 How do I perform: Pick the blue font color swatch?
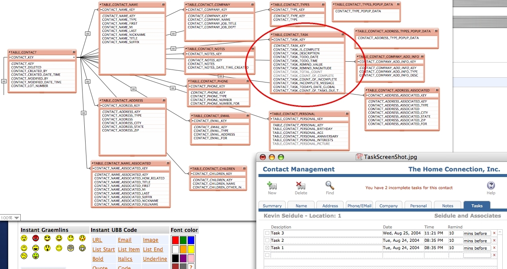click(x=191, y=240)
